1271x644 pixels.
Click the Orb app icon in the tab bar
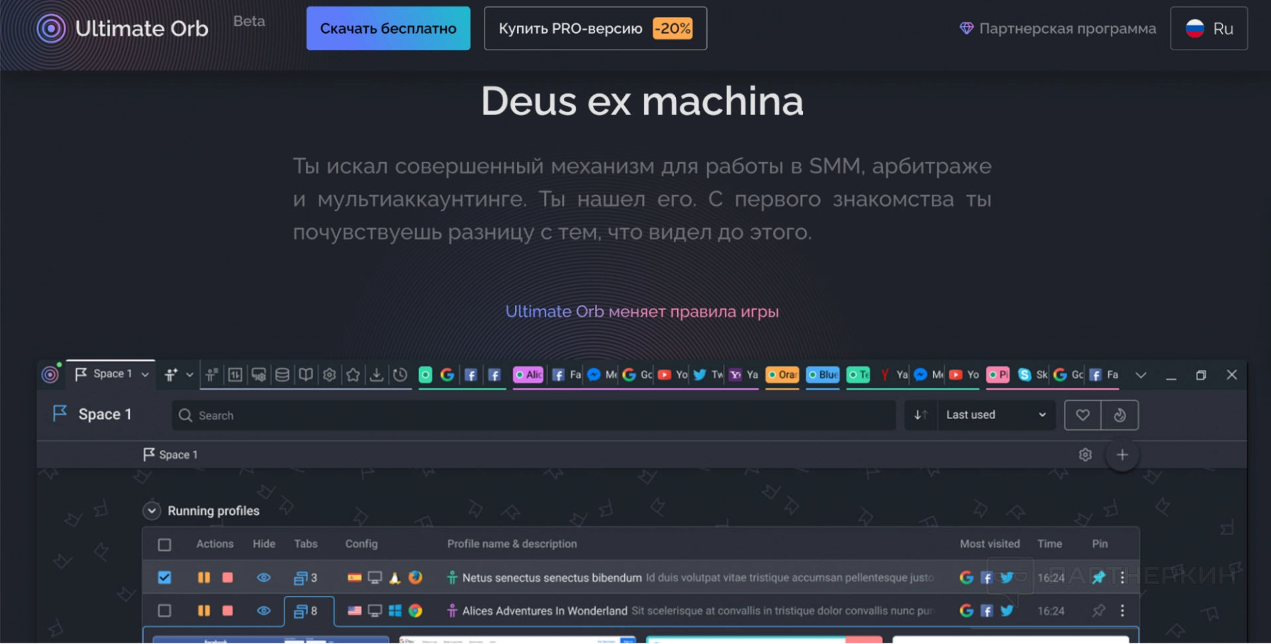50,375
